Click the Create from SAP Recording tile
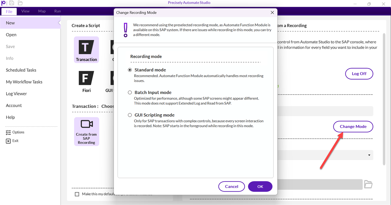This screenshot has height=205, width=391. click(x=86, y=131)
